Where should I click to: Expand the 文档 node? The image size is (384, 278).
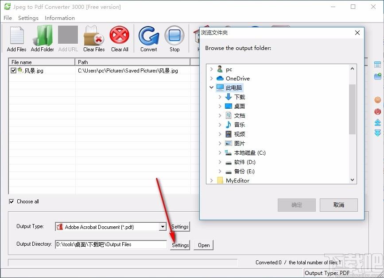tap(220, 115)
